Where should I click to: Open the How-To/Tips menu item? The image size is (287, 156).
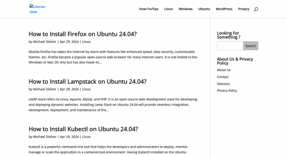(149, 9)
